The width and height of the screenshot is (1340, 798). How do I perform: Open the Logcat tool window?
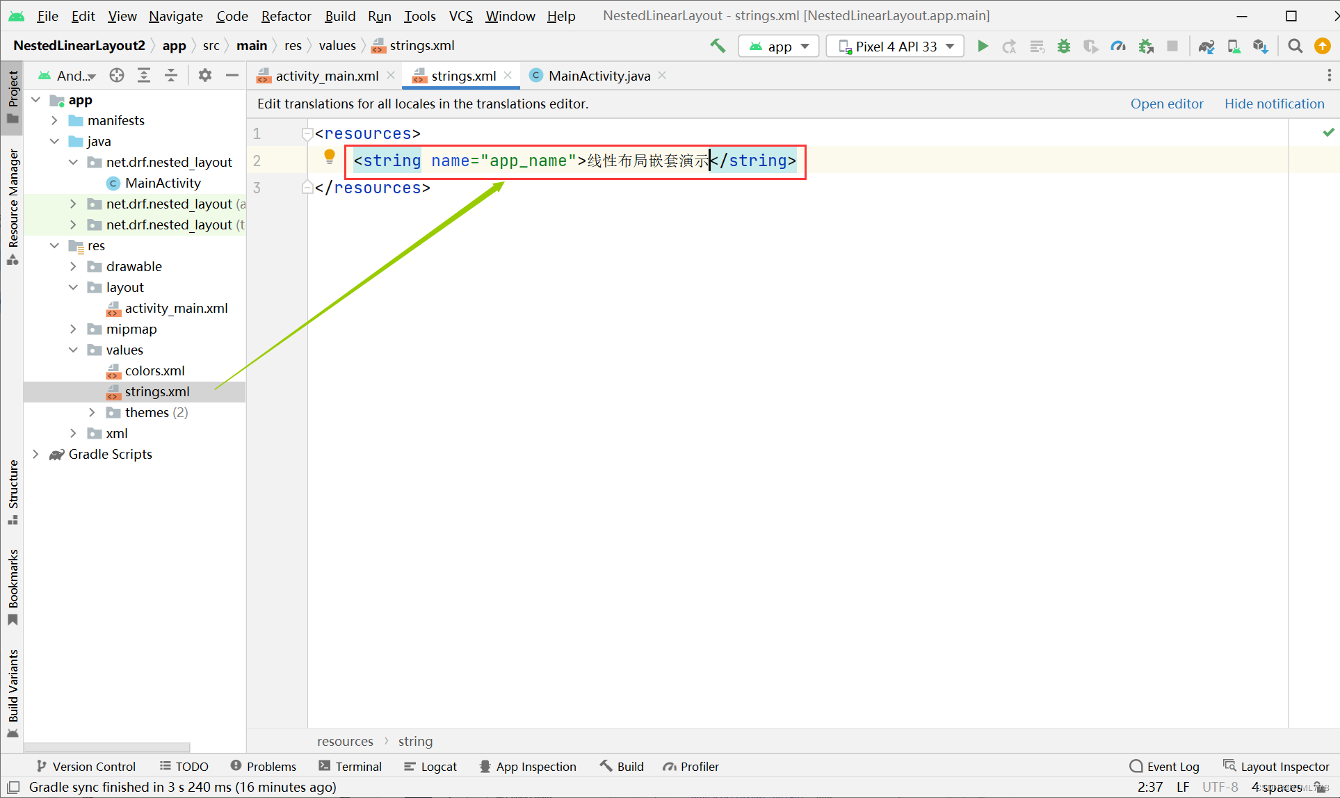(430, 766)
